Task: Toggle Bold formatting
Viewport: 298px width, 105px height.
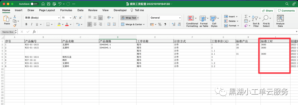Action: point(26,24)
